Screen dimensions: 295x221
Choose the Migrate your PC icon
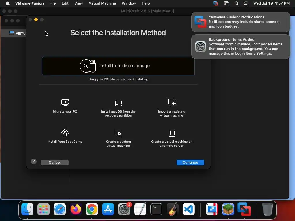(65, 102)
